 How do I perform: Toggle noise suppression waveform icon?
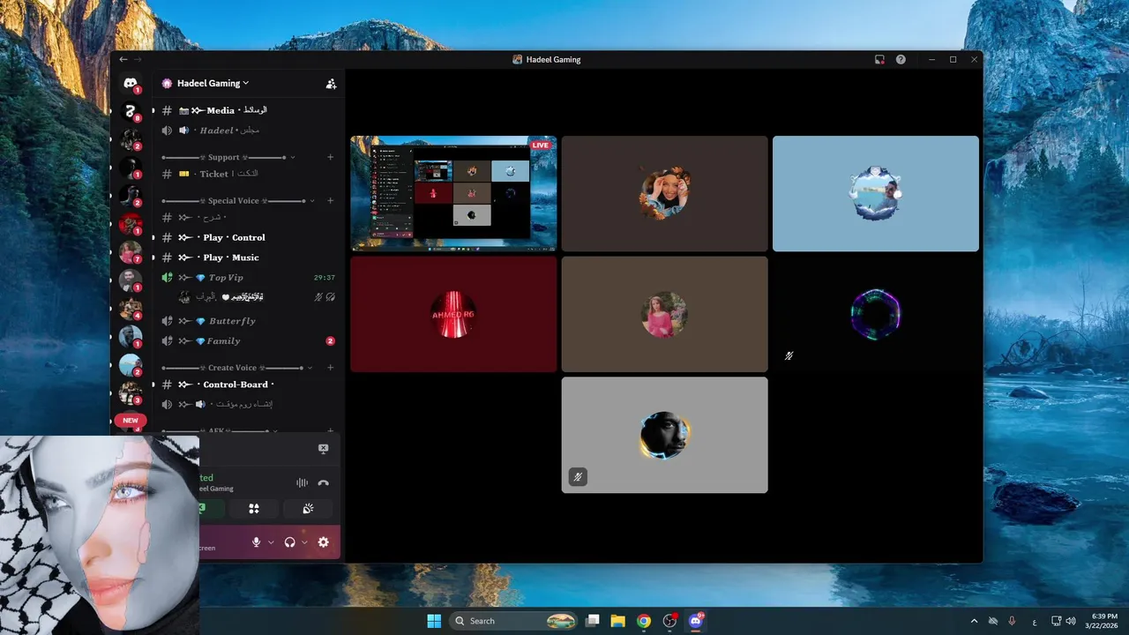tap(302, 483)
